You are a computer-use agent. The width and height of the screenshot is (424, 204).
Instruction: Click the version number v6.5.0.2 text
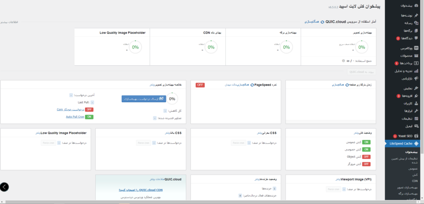pyautogui.click(x=333, y=7)
